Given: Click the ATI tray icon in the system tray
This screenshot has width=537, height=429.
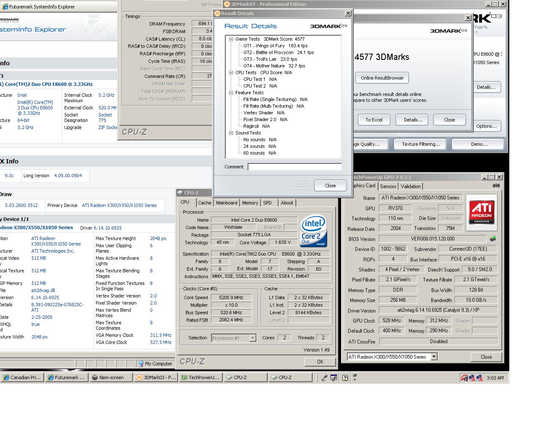Looking at the screenshot, I should pyautogui.click(x=464, y=378).
